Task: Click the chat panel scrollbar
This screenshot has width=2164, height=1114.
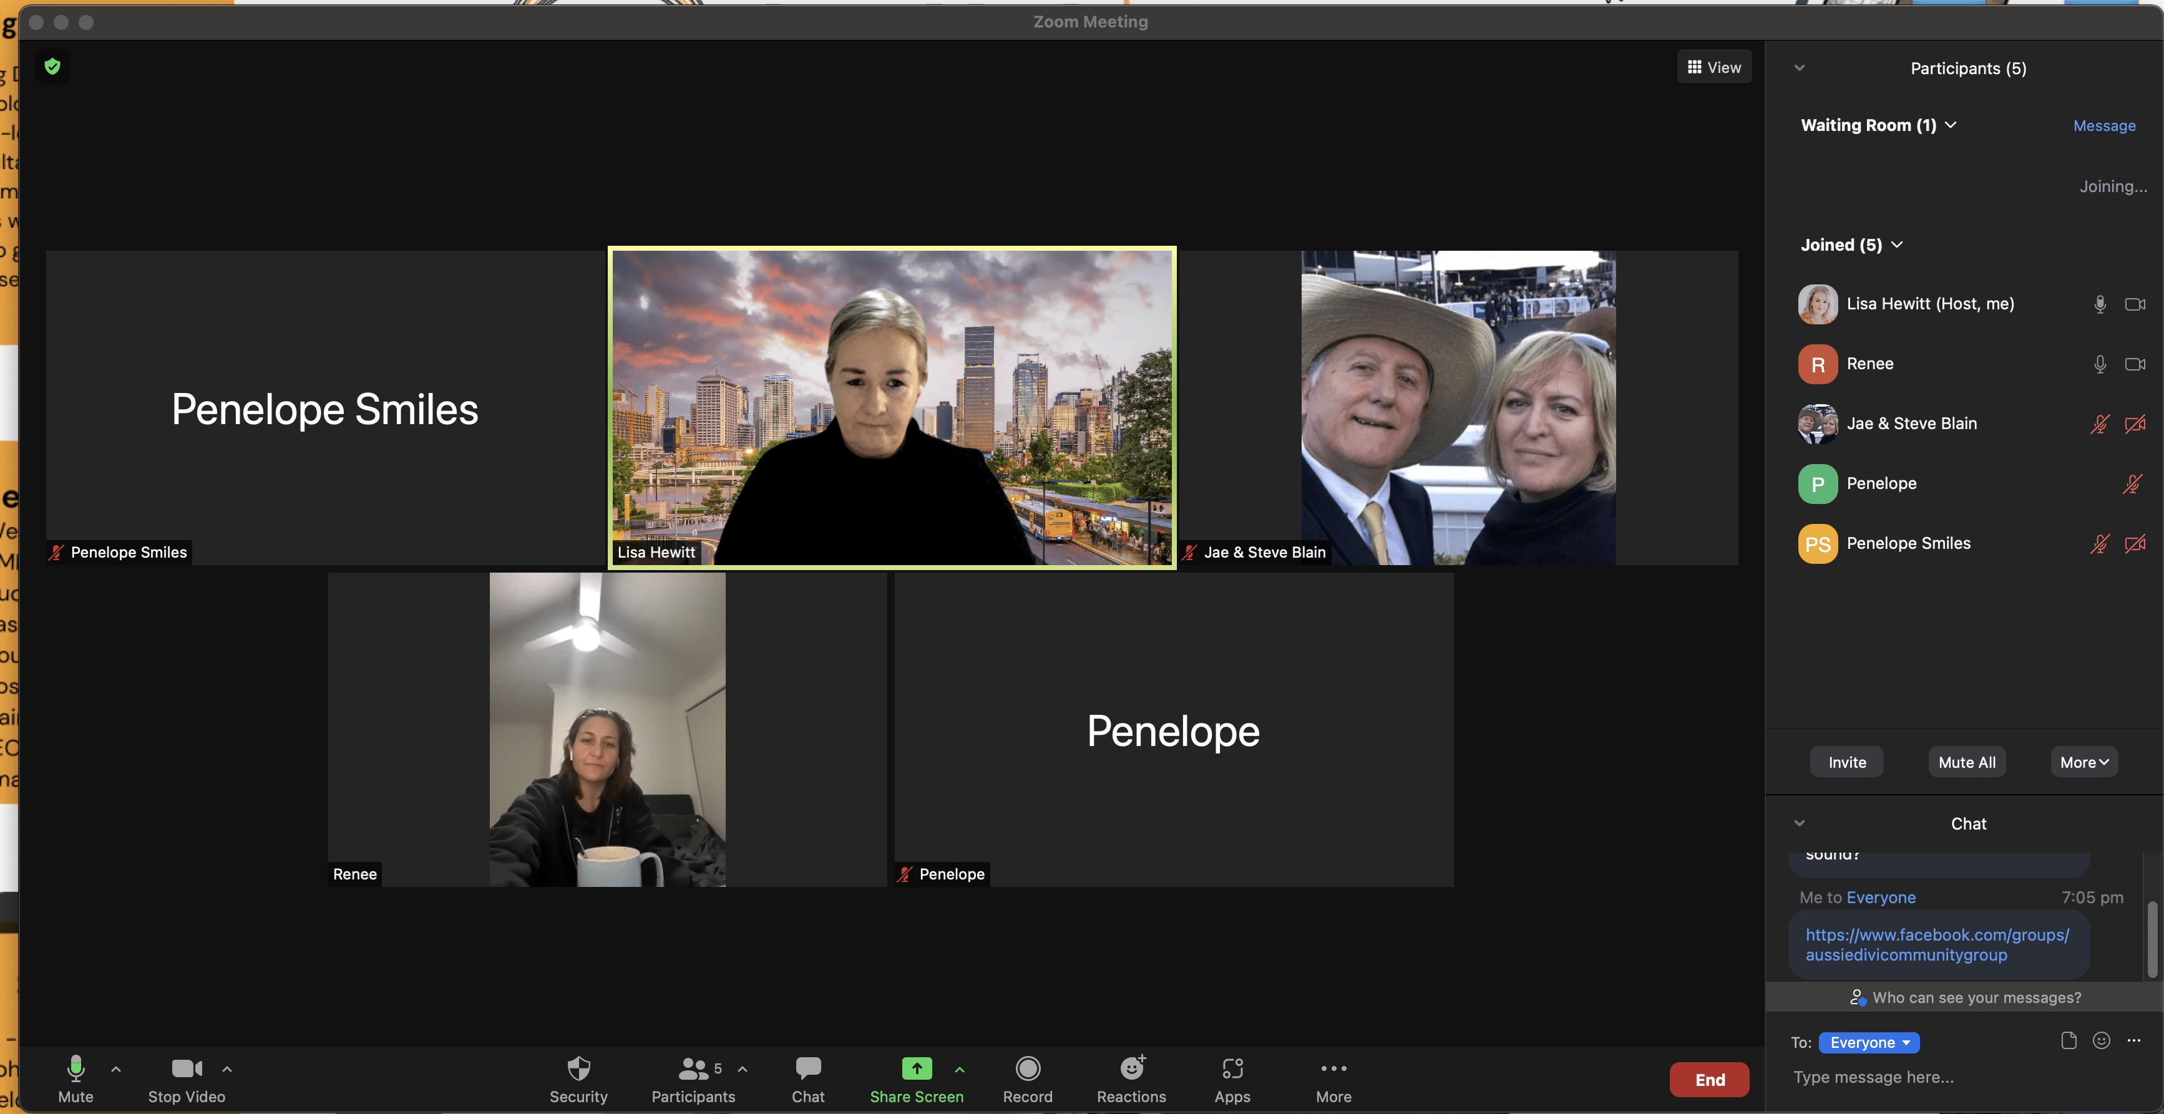Action: click(2152, 939)
